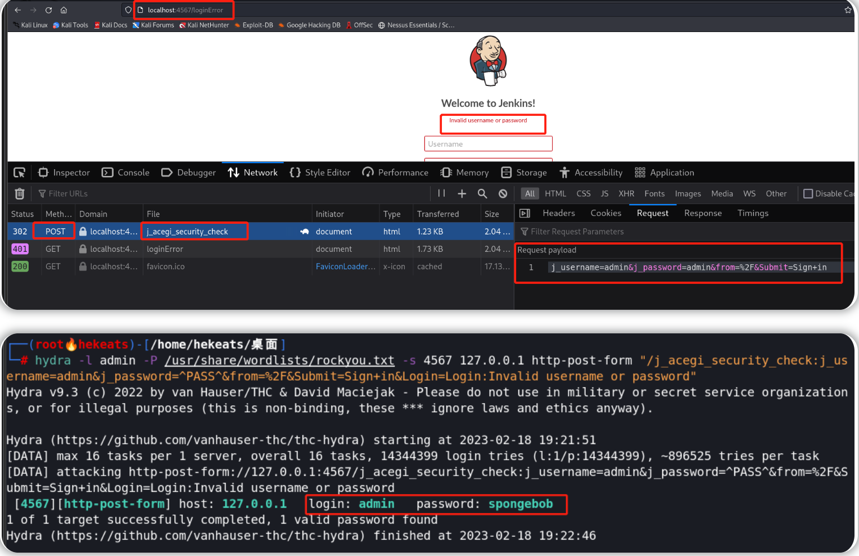Toggle the Images request filter
The height and width of the screenshot is (556, 859).
click(688, 193)
